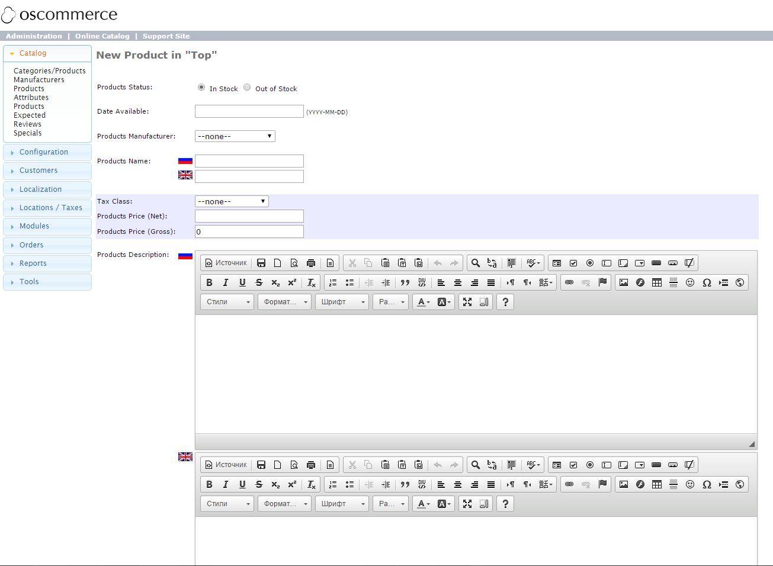Click Bold in the Russian description editor
The height and width of the screenshot is (566, 773).
[209, 282]
